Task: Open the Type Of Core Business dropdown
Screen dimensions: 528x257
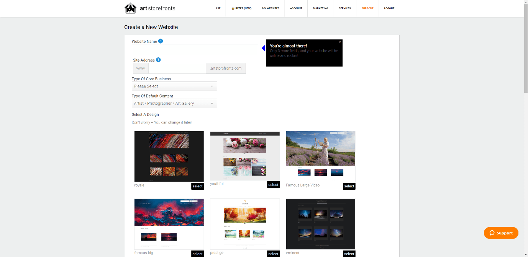Action: (x=174, y=86)
